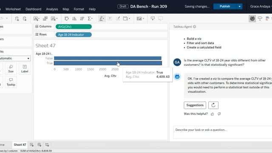The height and width of the screenshot is (153, 272).
Task: Click the New Data Source icon
Action: (x=17, y=19)
